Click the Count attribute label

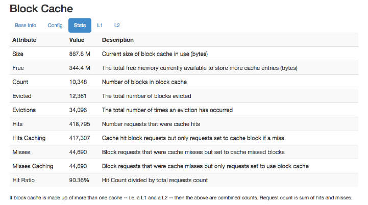click(20, 82)
